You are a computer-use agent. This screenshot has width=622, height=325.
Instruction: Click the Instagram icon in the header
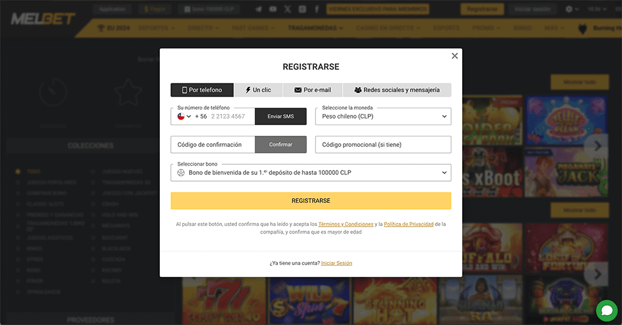point(302,9)
